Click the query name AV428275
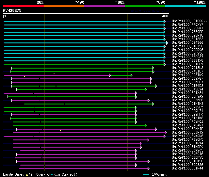Screen dimensions: 209x177 point(12,10)
